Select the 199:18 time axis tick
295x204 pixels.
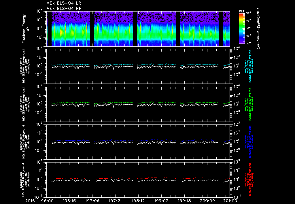pos(184,201)
